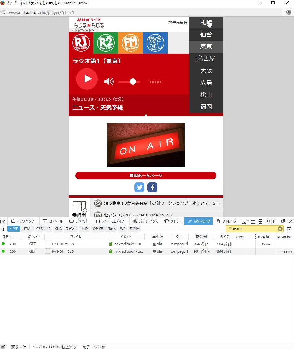Viewport: 294px width, 349px height.
Task: Switch to the R2 radio channel
Action: [x=106, y=43]
